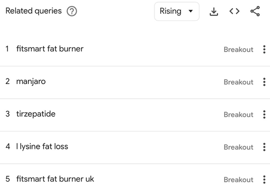Download related queries as CSV

[x=214, y=12]
